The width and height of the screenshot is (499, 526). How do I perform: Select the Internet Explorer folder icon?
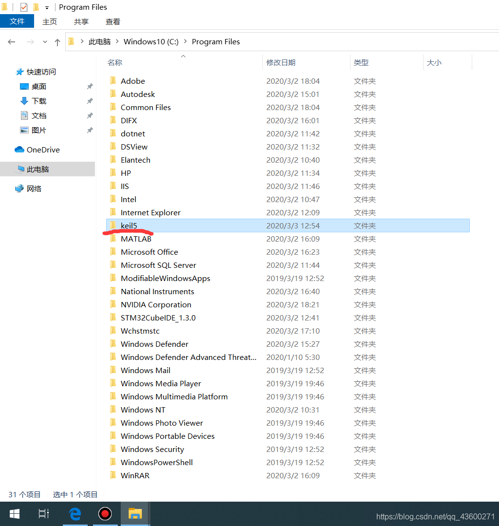[113, 212]
